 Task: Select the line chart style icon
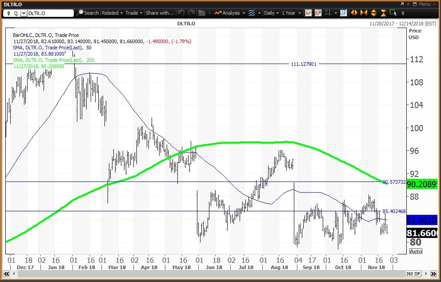coord(308,13)
